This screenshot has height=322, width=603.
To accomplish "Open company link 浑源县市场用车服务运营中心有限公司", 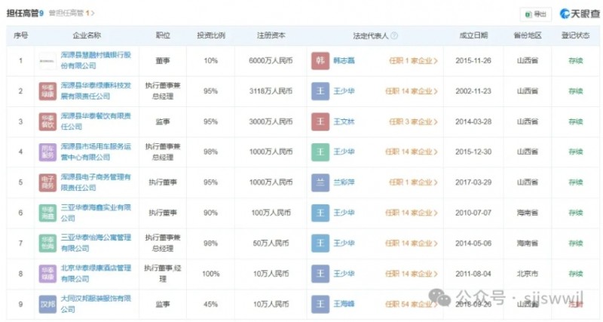I will pos(96,152).
